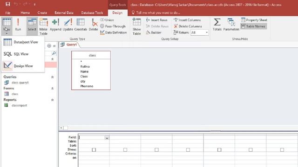298x167 pixels.
Task: Click the Undo arrow in quick access toolbar
Action: pyautogui.click(x=16, y=4)
